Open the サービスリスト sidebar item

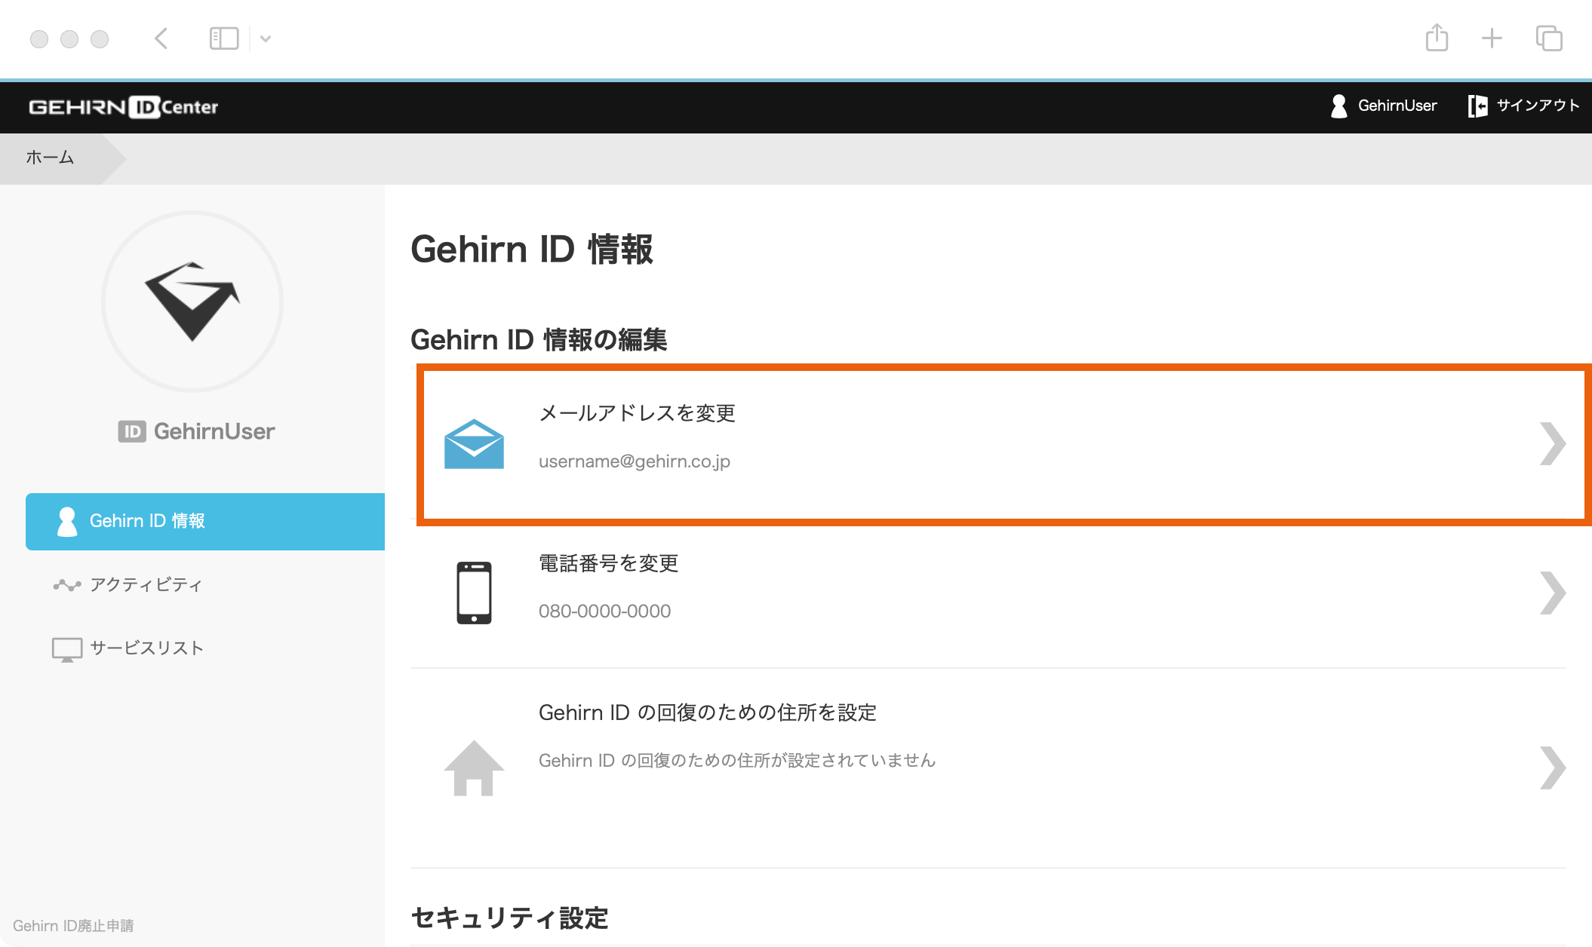146,648
